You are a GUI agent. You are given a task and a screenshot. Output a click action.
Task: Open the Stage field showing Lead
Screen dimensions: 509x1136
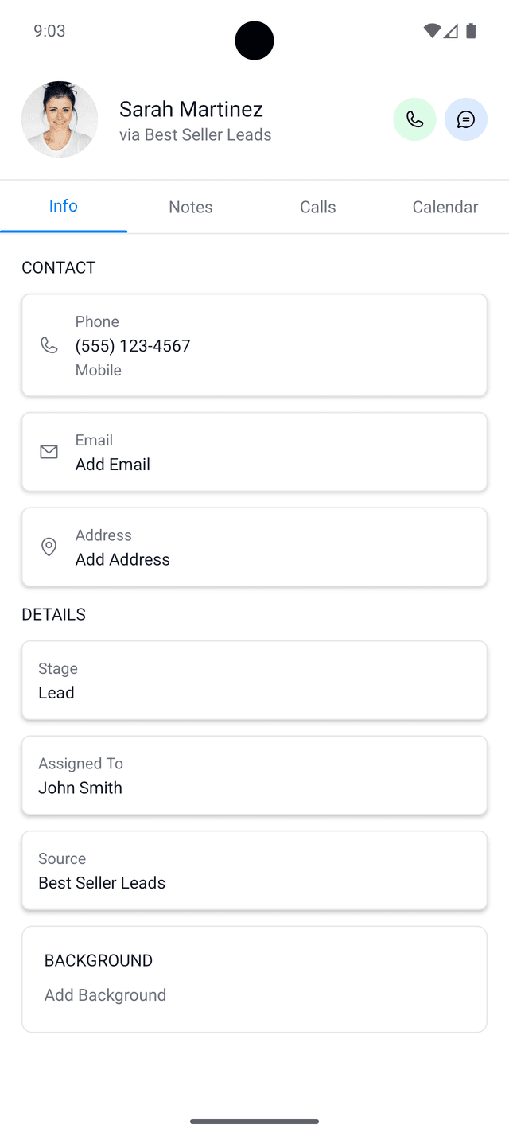coord(254,680)
